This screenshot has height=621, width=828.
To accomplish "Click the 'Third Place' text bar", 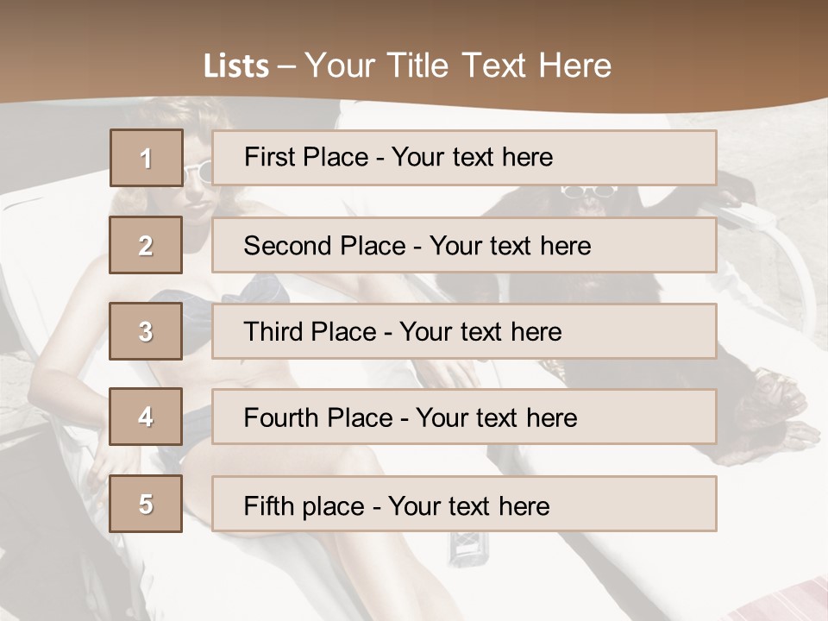I will (x=464, y=331).
